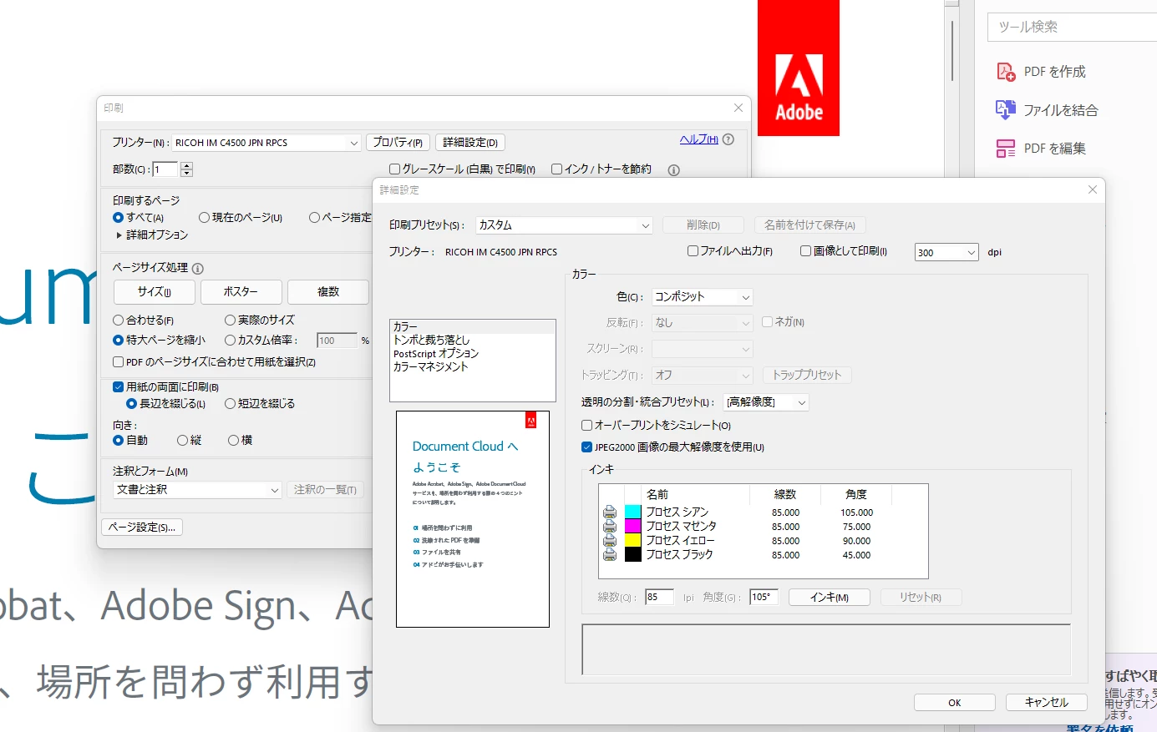Open 透明の分割・統合プリセット dropdown
This screenshot has width=1157, height=732.
(766, 402)
